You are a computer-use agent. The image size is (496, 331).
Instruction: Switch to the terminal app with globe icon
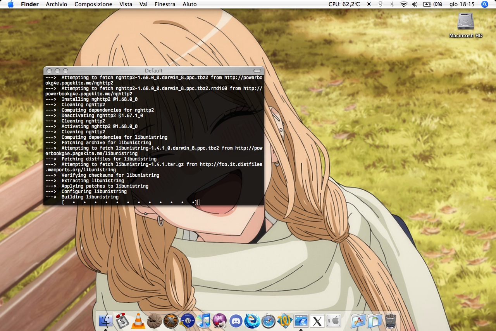(301, 321)
